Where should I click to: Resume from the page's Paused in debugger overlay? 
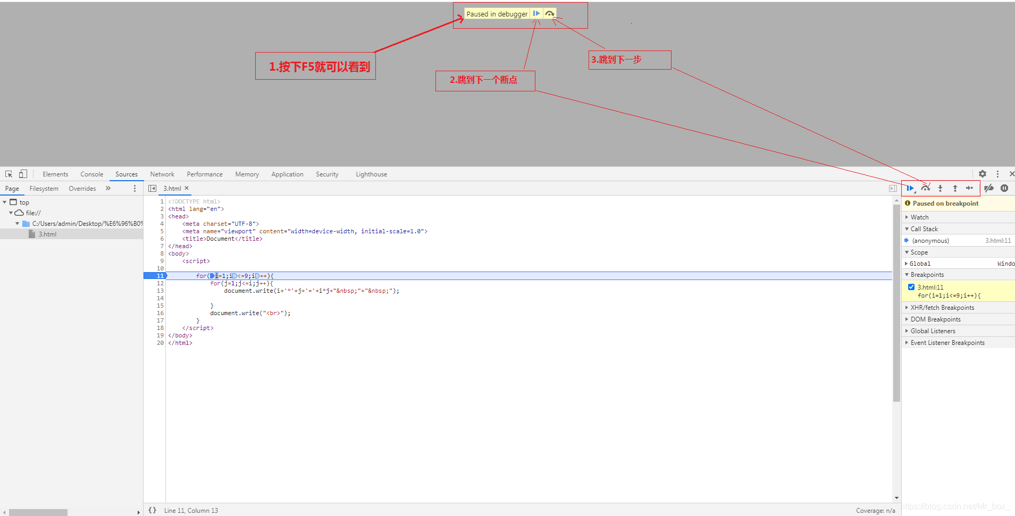pos(536,14)
